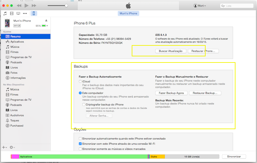Start playback with the Play button
This screenshot has width=257, height=163.
[27, 5]
